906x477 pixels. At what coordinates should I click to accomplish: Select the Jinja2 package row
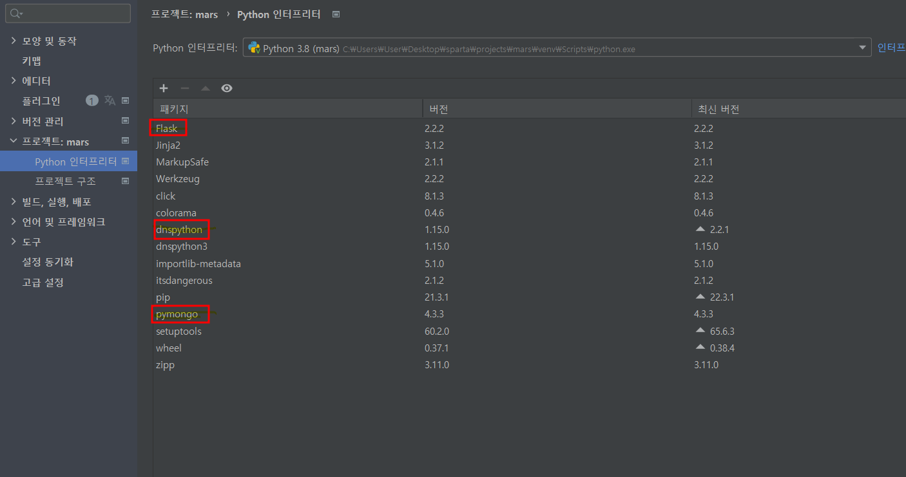coord(529,145)
